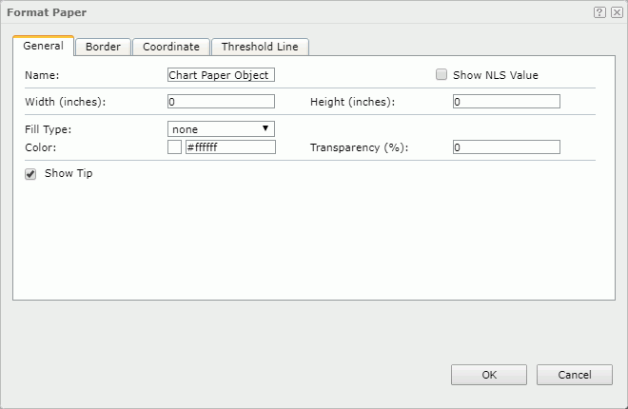The width and height of the screenshot is (628, 409).
Task: Click the Show NLS Value label
Action: click(x=496, y=75)
